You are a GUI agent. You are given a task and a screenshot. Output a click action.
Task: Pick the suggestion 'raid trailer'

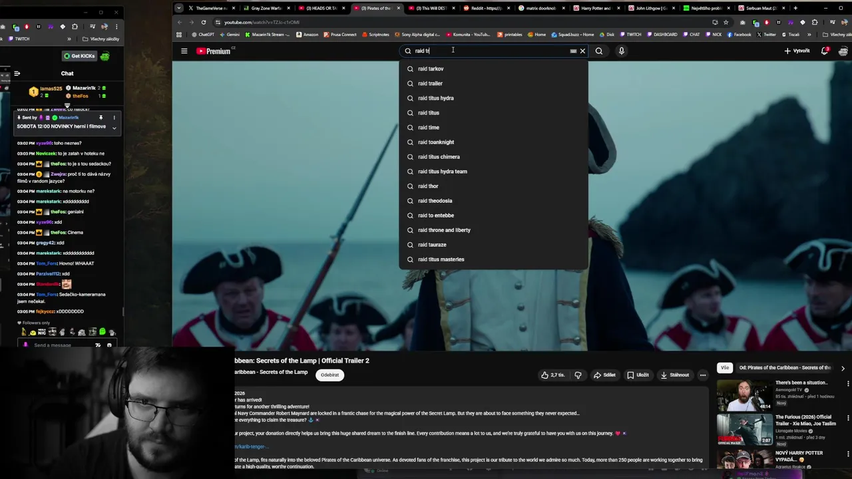click(x=493, y=83)
